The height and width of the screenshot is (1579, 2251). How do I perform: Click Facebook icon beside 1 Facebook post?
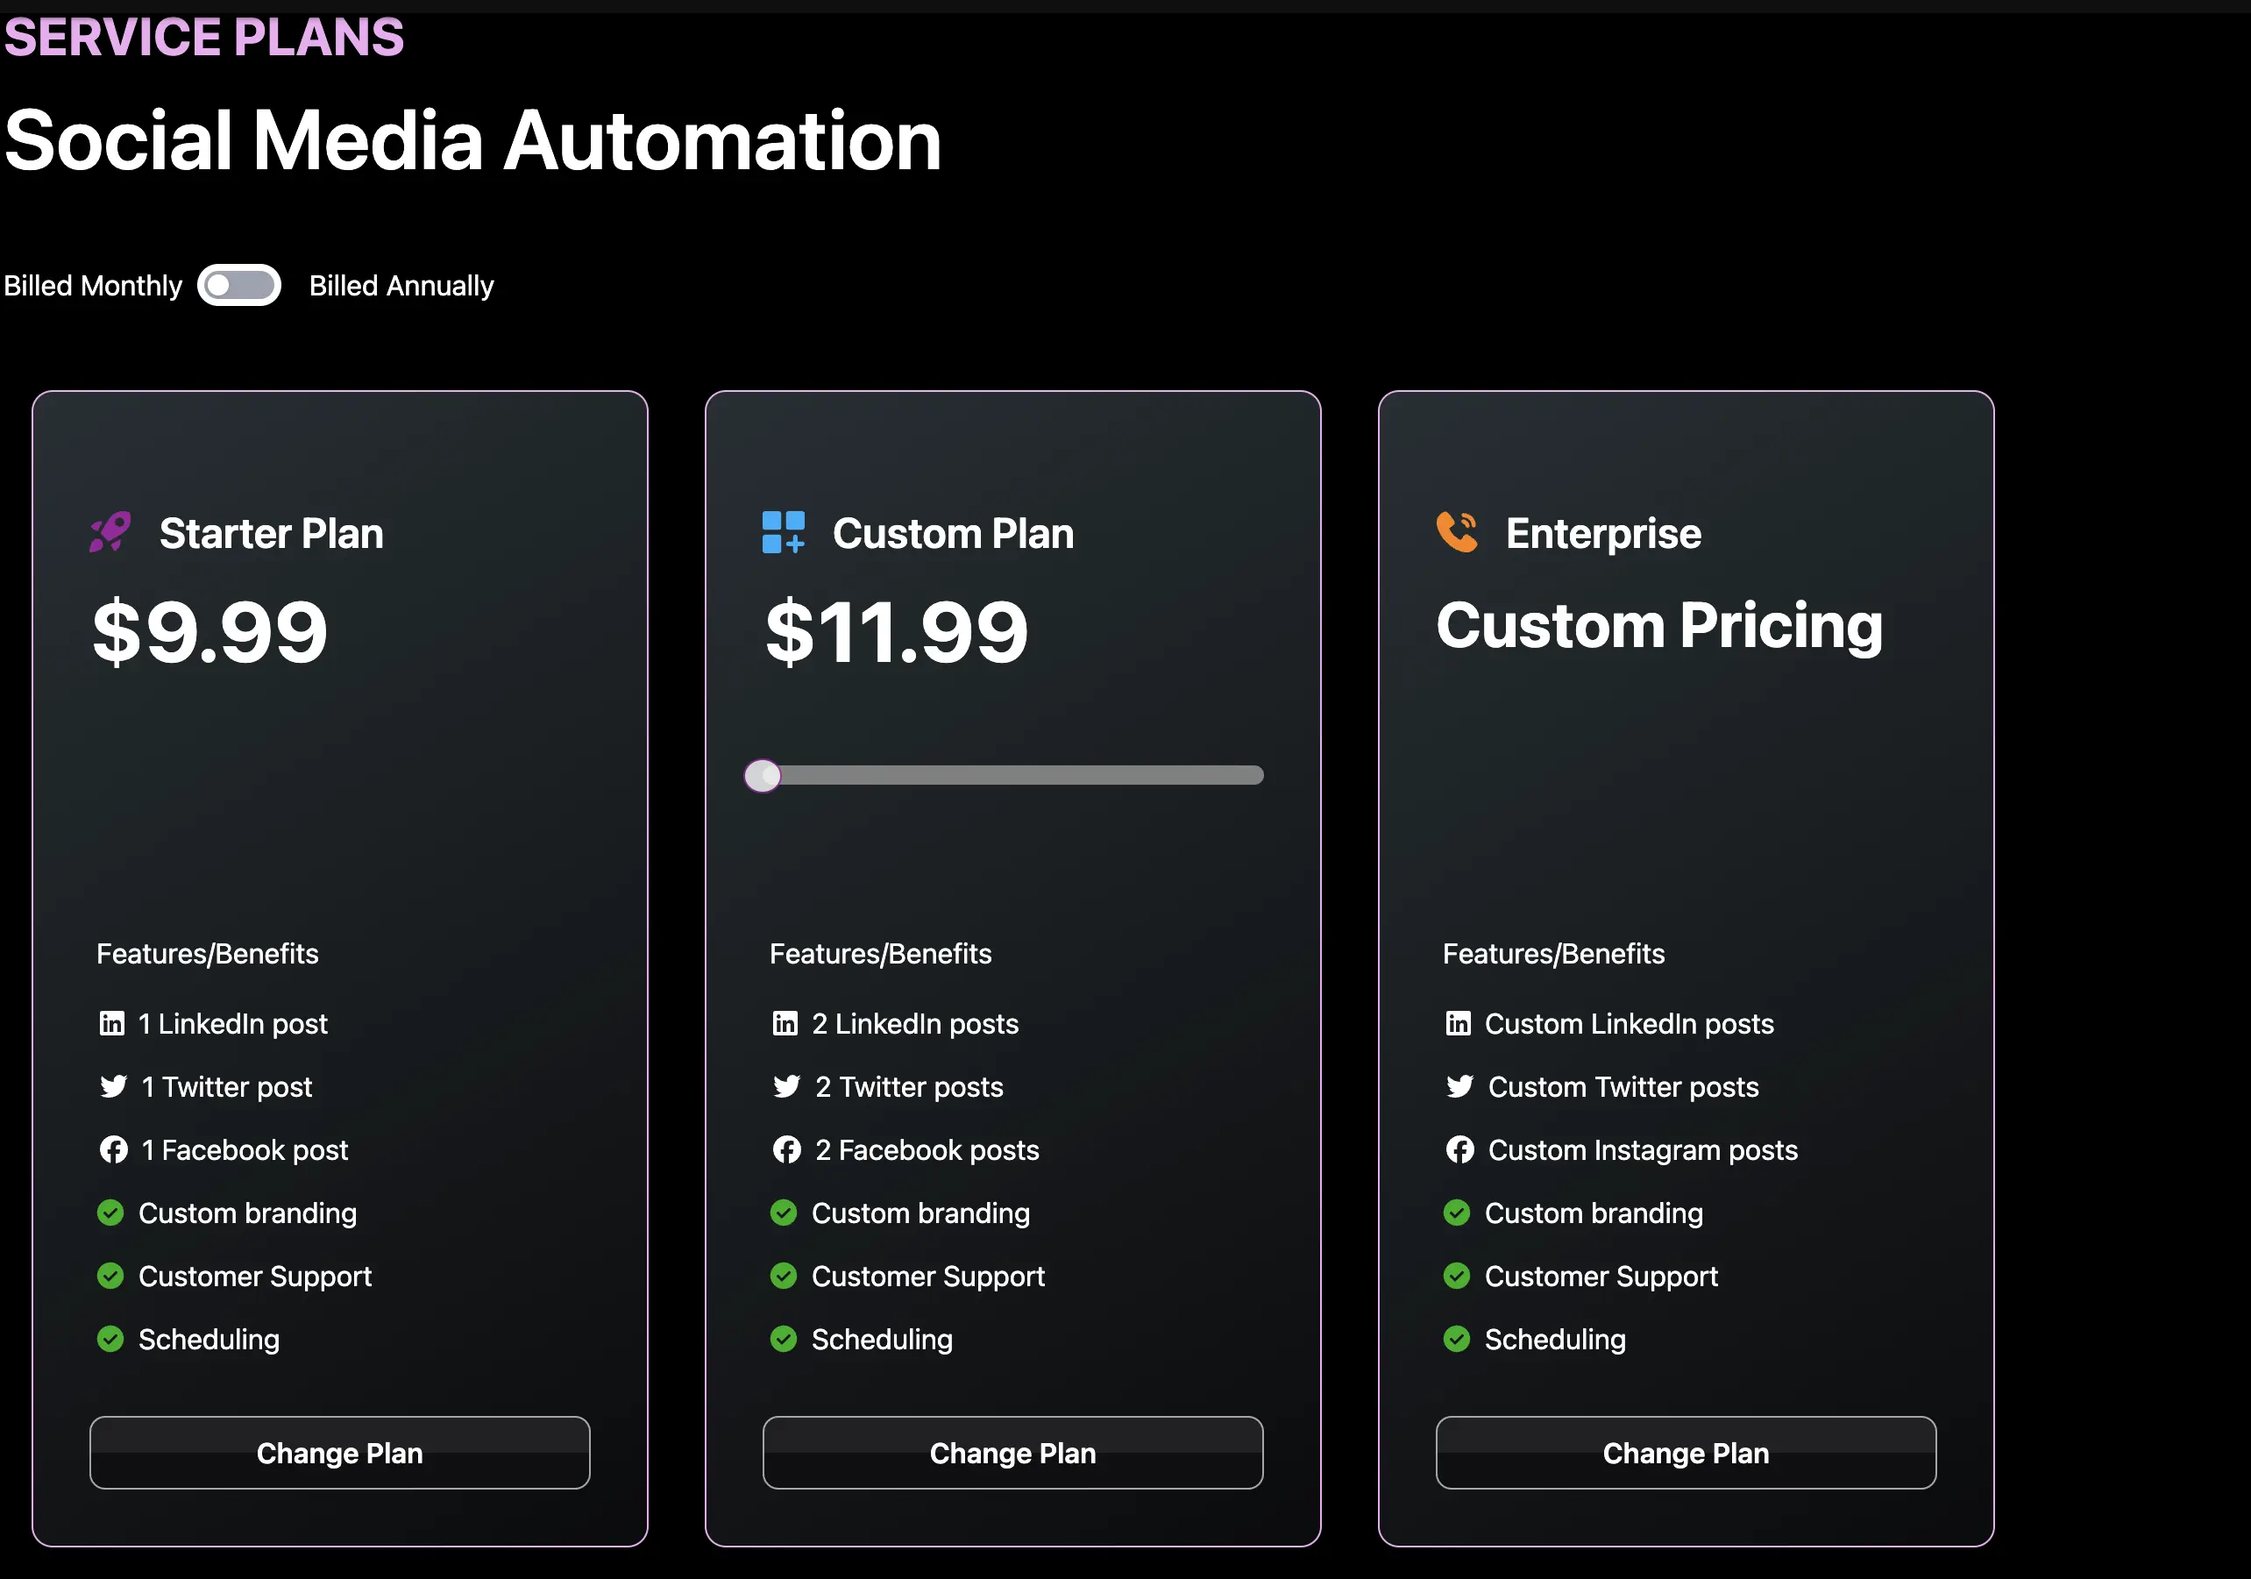114,1149
